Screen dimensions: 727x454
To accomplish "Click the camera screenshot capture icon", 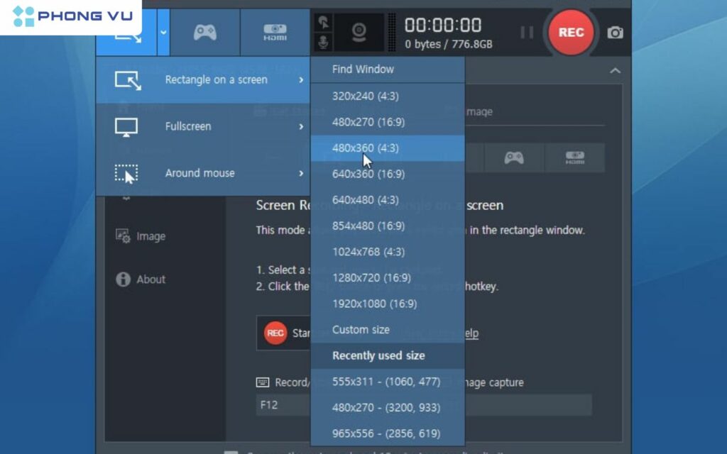I will pos(615,33).
